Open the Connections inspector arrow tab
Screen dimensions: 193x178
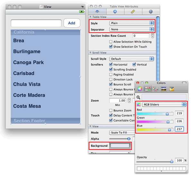(115, 12)
